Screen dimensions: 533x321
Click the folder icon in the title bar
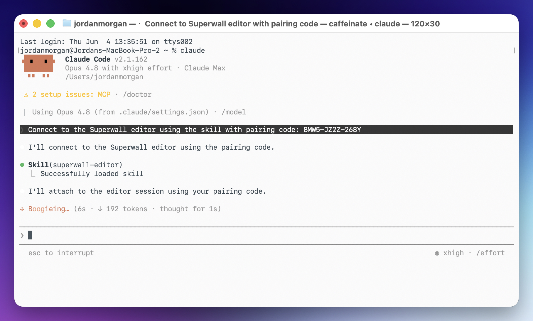[x=67, y=23]
